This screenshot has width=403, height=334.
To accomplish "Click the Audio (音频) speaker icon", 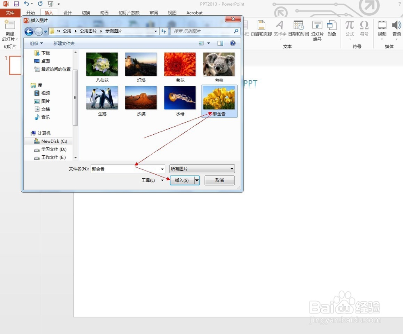I will (397, 25).
